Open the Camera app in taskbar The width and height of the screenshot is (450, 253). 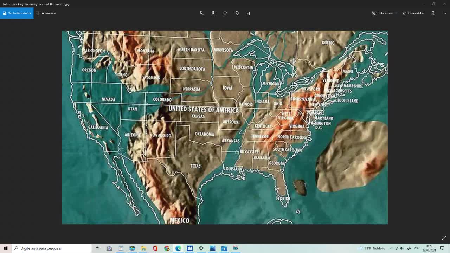109,248
